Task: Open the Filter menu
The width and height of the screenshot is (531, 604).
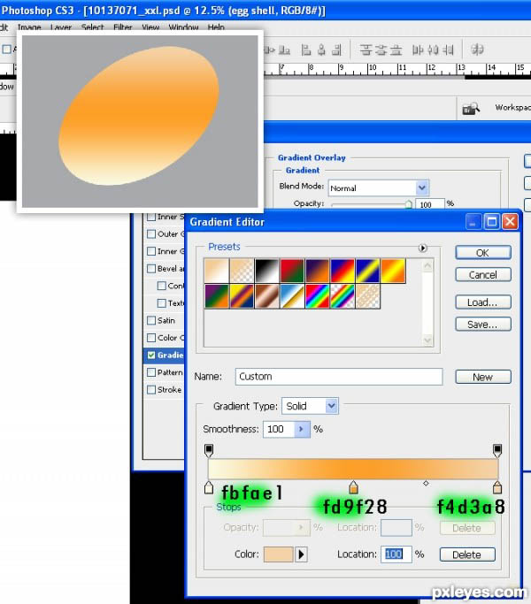Action: (x=122, y=27)
